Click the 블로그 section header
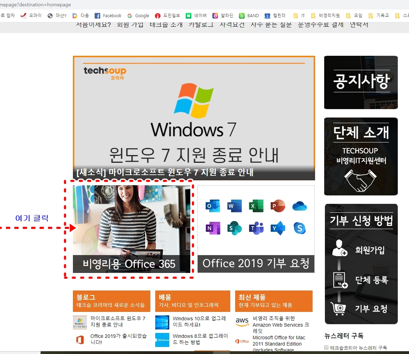The height and width of the screenshot is (354, 409). pos(112,301)
